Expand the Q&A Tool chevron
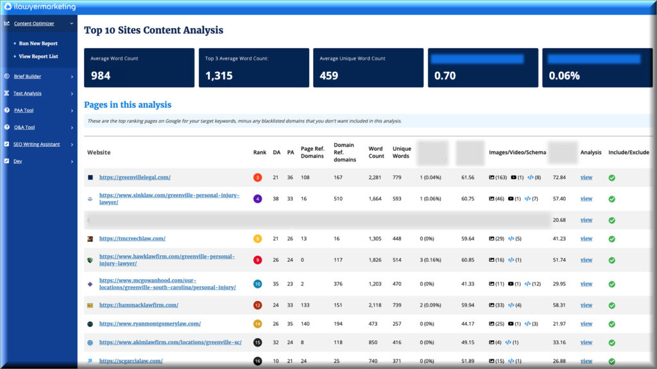Viewport: 657px width, 369px height. [72, 128]
